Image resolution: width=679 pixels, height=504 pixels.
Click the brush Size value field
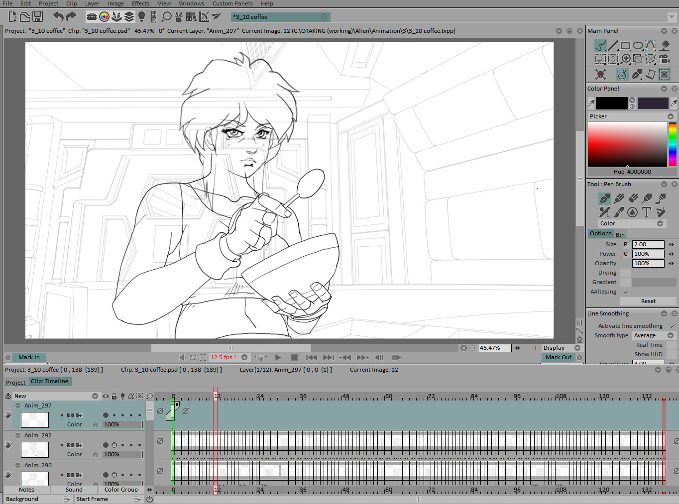648,244
